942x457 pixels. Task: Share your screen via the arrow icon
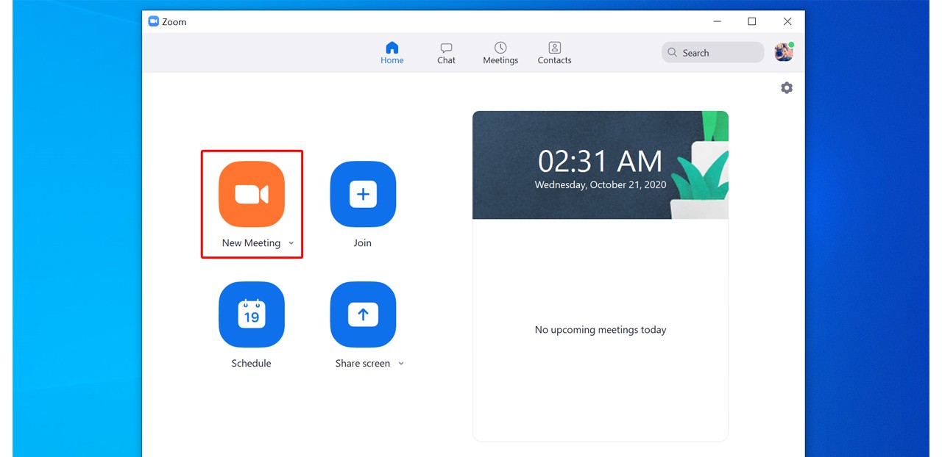pos(362,314)
